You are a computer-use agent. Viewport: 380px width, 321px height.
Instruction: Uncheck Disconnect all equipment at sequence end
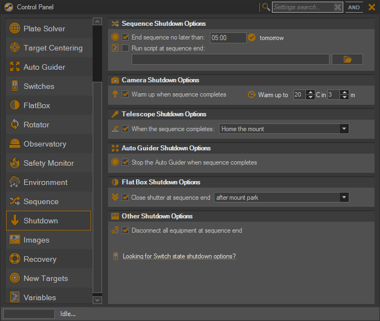pyautogui.click(x=125, y=230)
